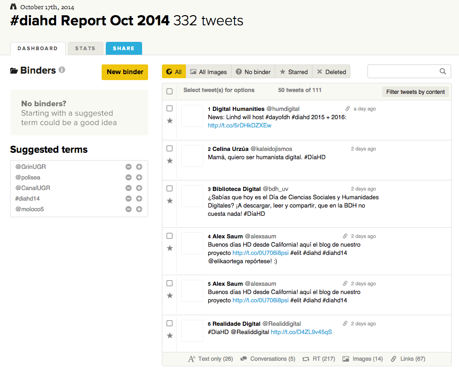Open the Binders info icon
Screen dimensions: 459x375
tap(62, 70)
